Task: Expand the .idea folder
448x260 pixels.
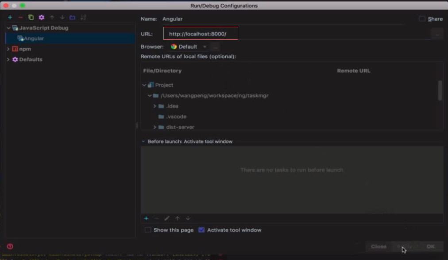Action: point(154,106)
